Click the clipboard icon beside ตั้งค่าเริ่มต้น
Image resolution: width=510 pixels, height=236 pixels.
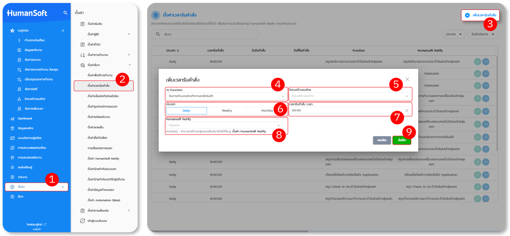click(82, 24)
